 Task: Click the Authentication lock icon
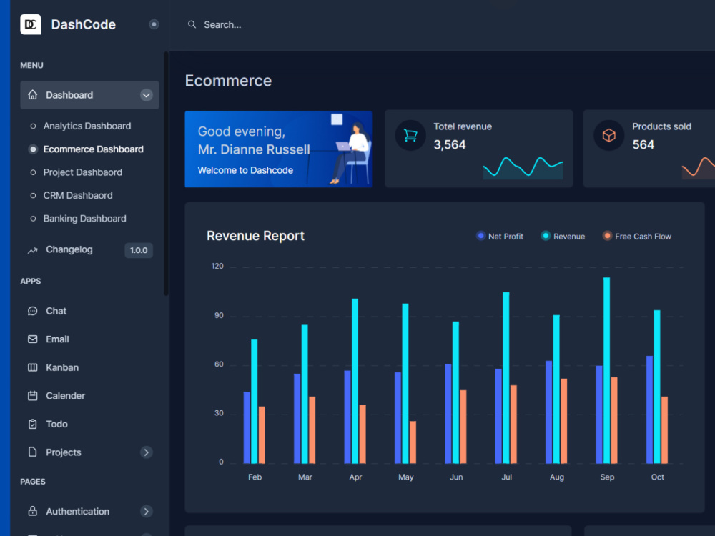point(32,511)
